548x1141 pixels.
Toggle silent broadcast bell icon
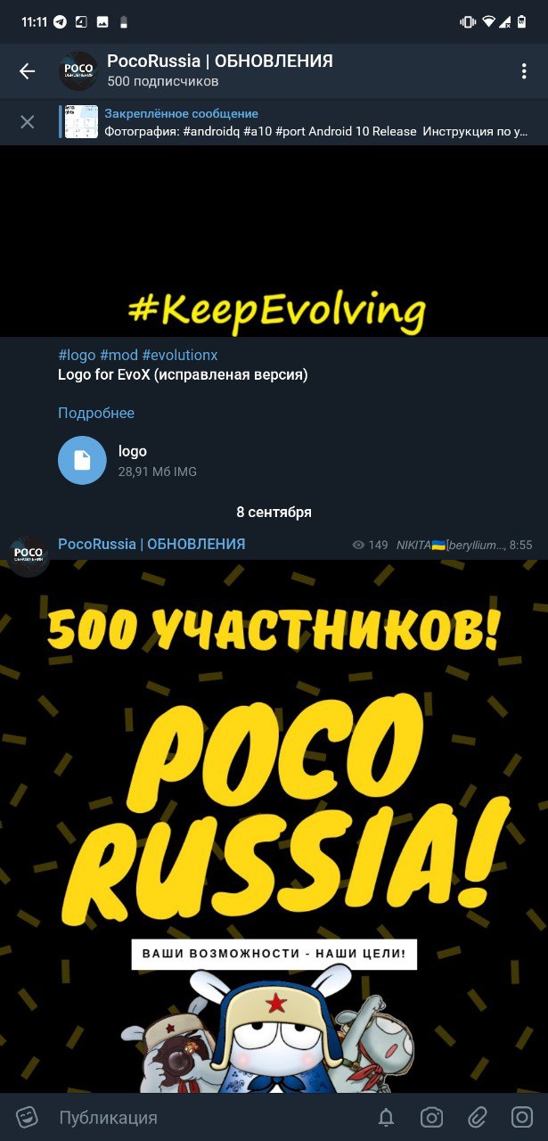[x=386, y=1117]
